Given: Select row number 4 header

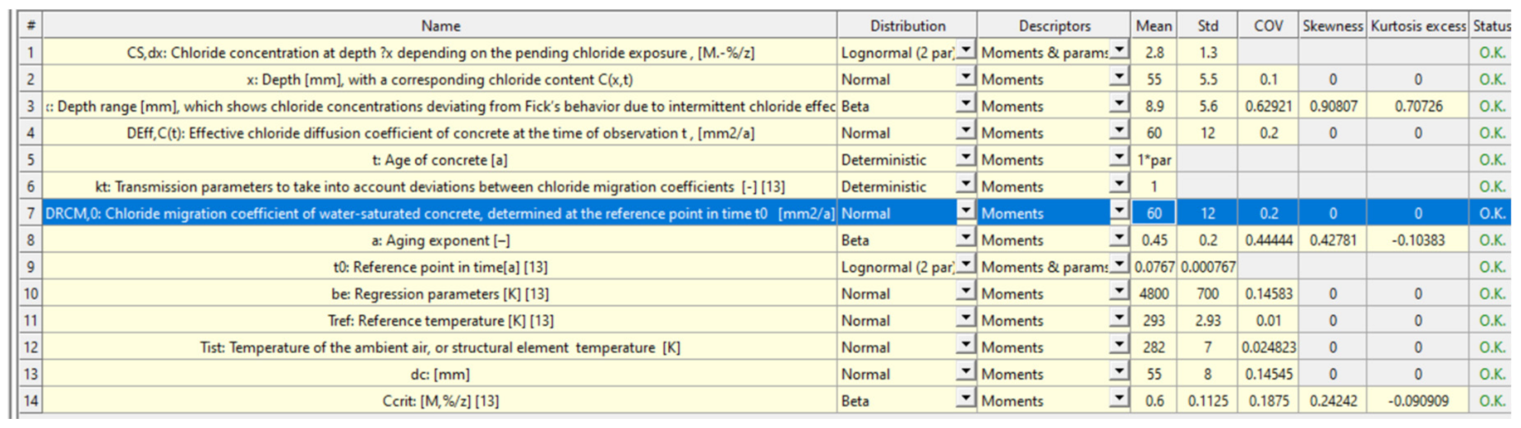Looking at the screenshot, I should (30, 132).
